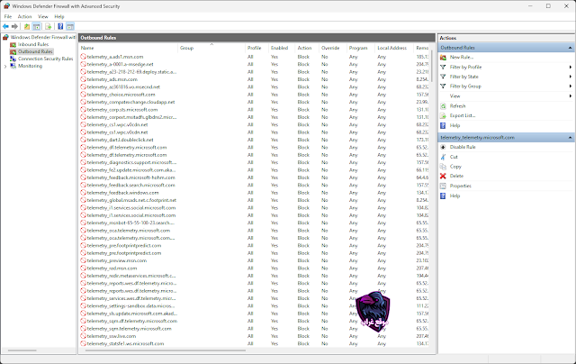Click the Monitoring tree icon
This screenshot has height=364, width=576.
tap(13, 66)
